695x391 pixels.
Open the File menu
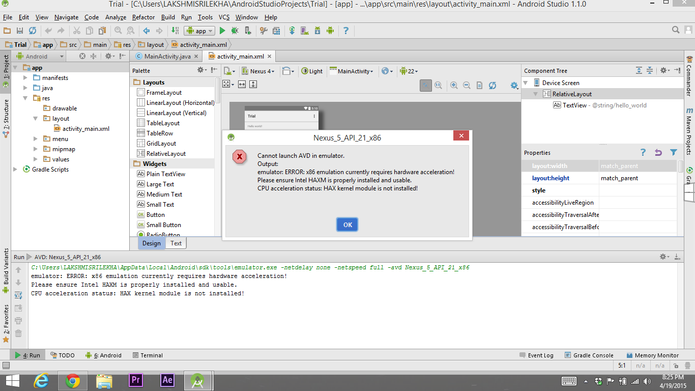tap(8, 17)
